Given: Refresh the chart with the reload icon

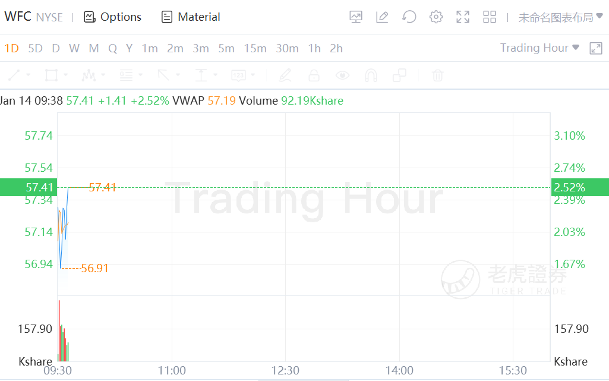Looking at the screenshot, I should point(409,17).
